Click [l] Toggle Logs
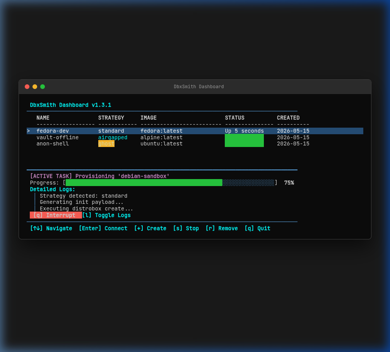The height and width of the screenshot is (352, 390). (106, 215)
